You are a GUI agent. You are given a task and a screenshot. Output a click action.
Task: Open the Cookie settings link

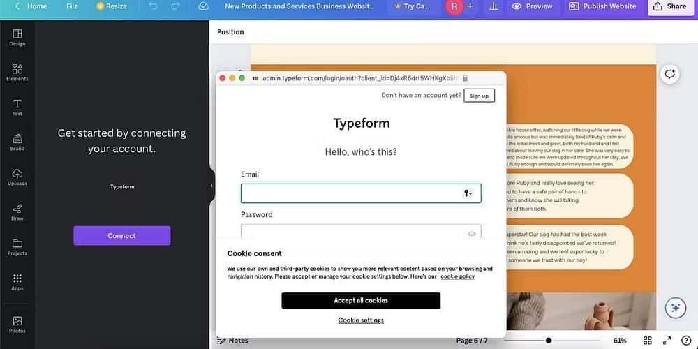(361, 320)
